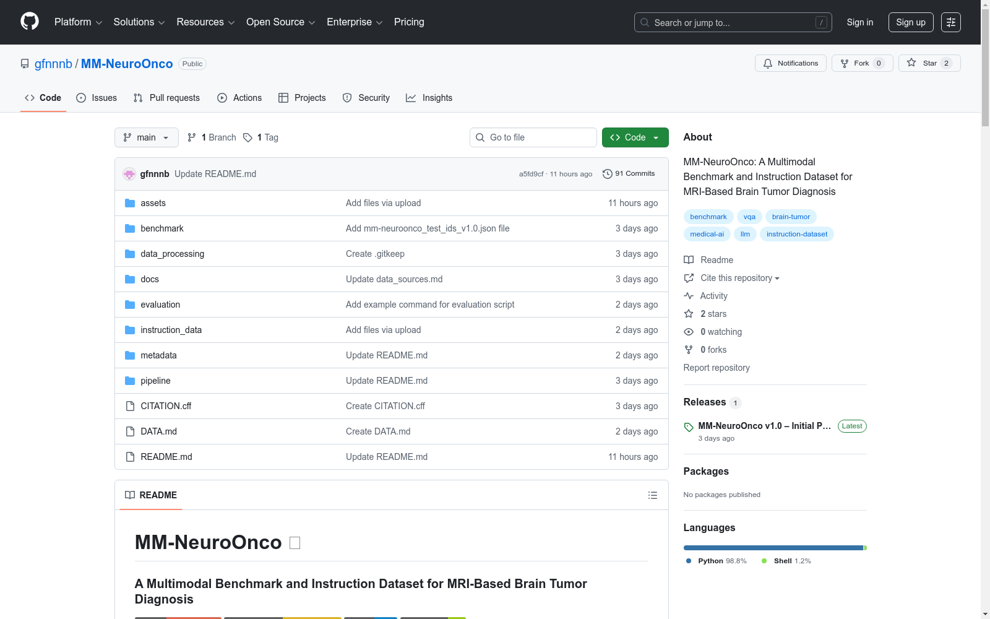990x619 pixels.
Task: Click the Activity pulse icon
Action: [x=689, y=296]
